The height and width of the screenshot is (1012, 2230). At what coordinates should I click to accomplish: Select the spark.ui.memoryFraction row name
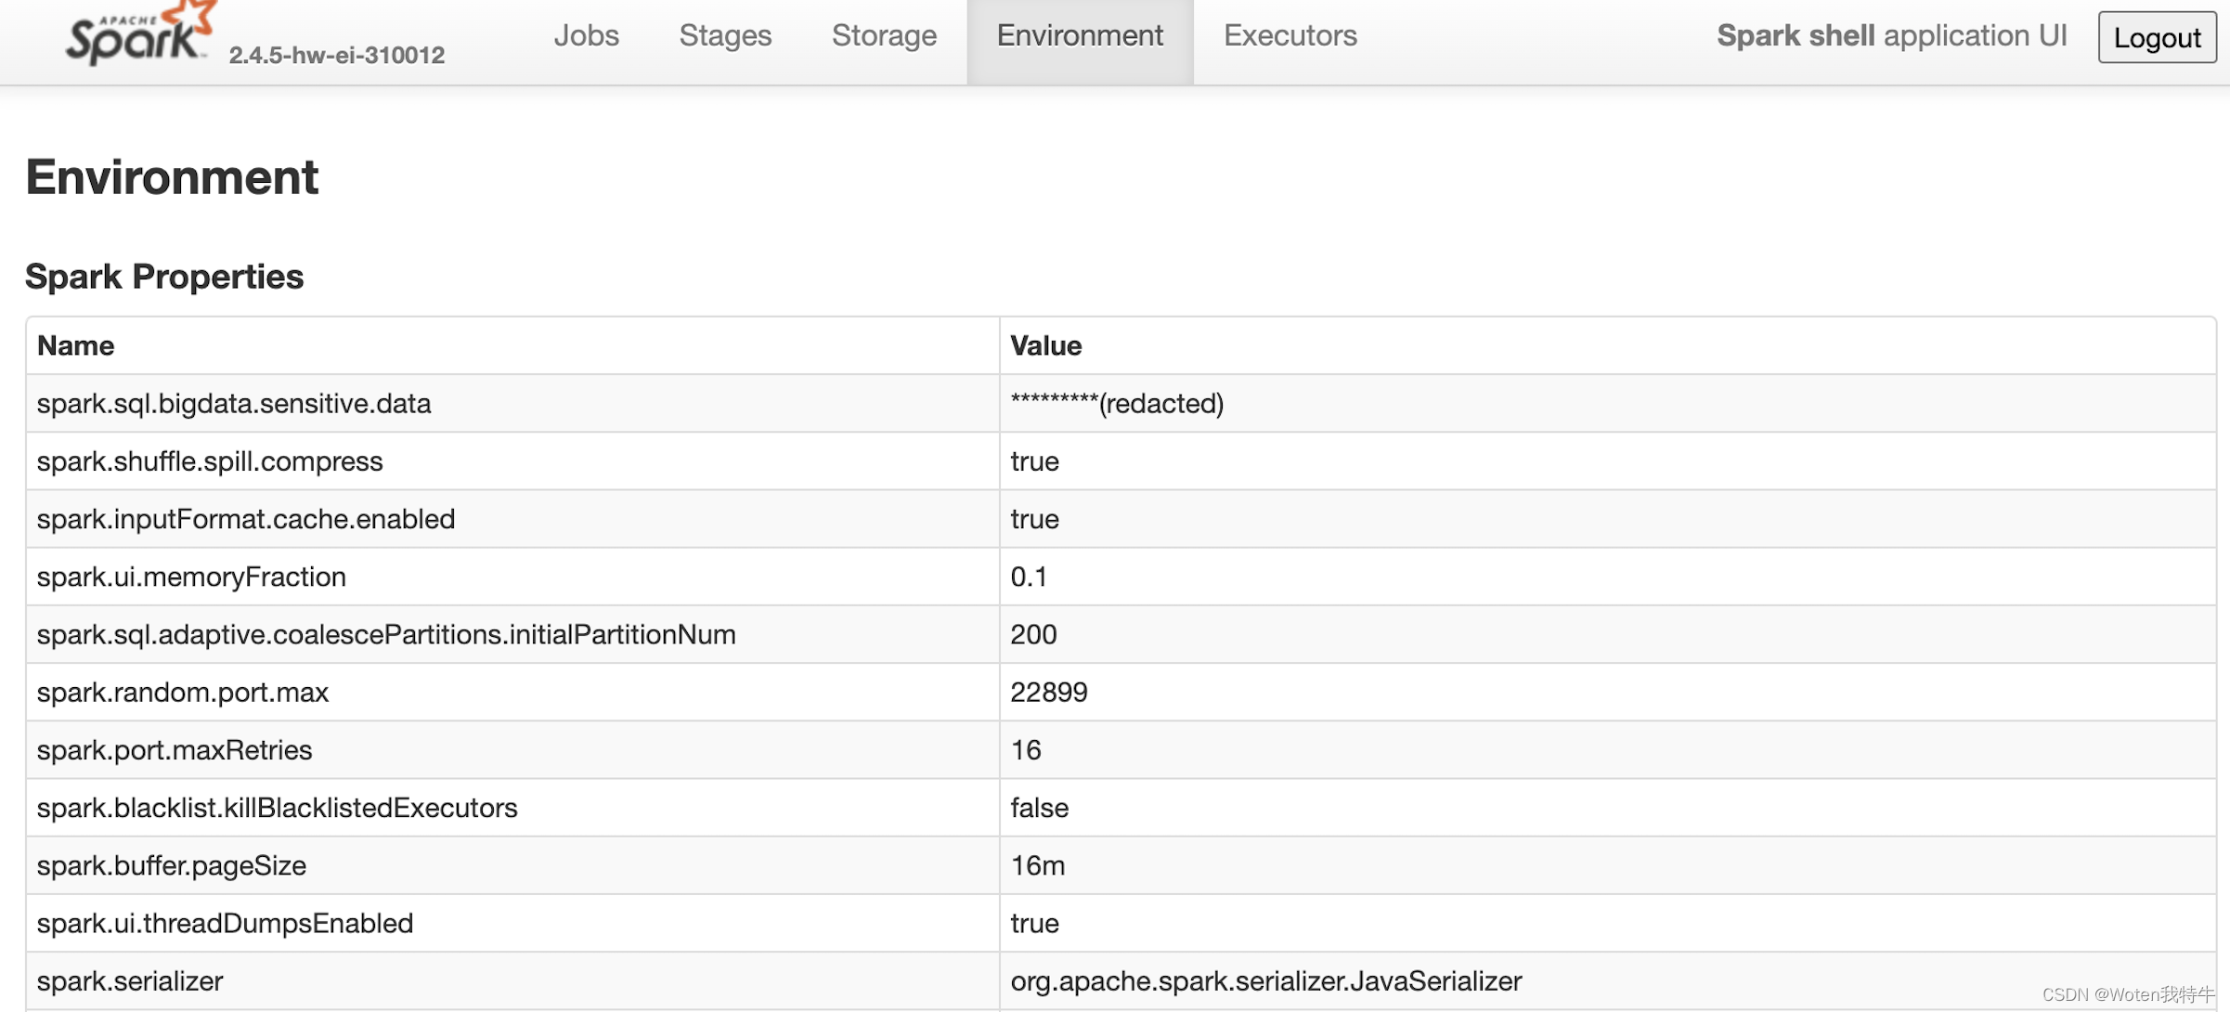click(x=191, y=577)
